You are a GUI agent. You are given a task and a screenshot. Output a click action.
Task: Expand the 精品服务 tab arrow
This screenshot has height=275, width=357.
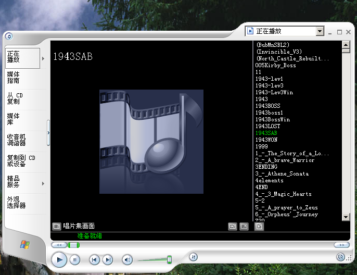43,183
